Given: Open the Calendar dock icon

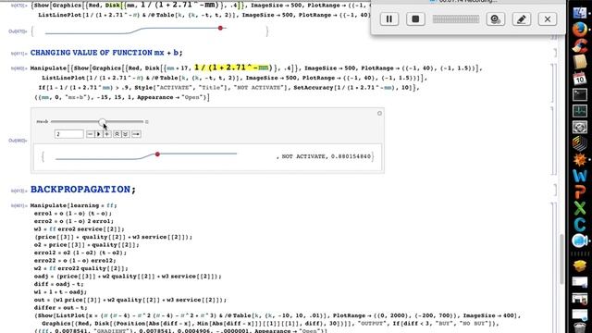Looking at the screenshot, I should click(x=580, y=78).
